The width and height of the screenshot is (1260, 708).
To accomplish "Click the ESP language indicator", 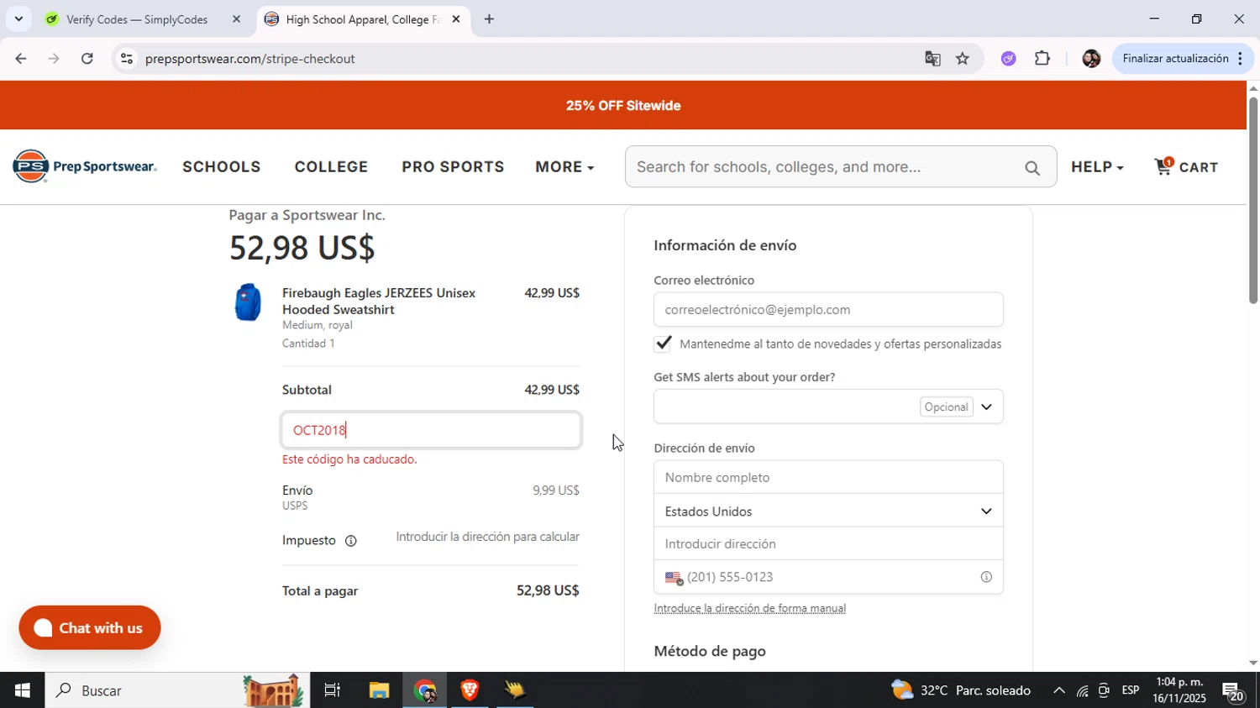I will (x=1131, y=690).
